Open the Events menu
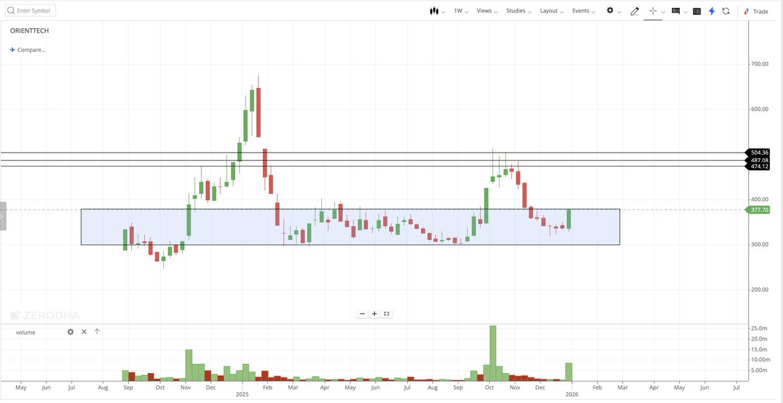 click(584, 11)
